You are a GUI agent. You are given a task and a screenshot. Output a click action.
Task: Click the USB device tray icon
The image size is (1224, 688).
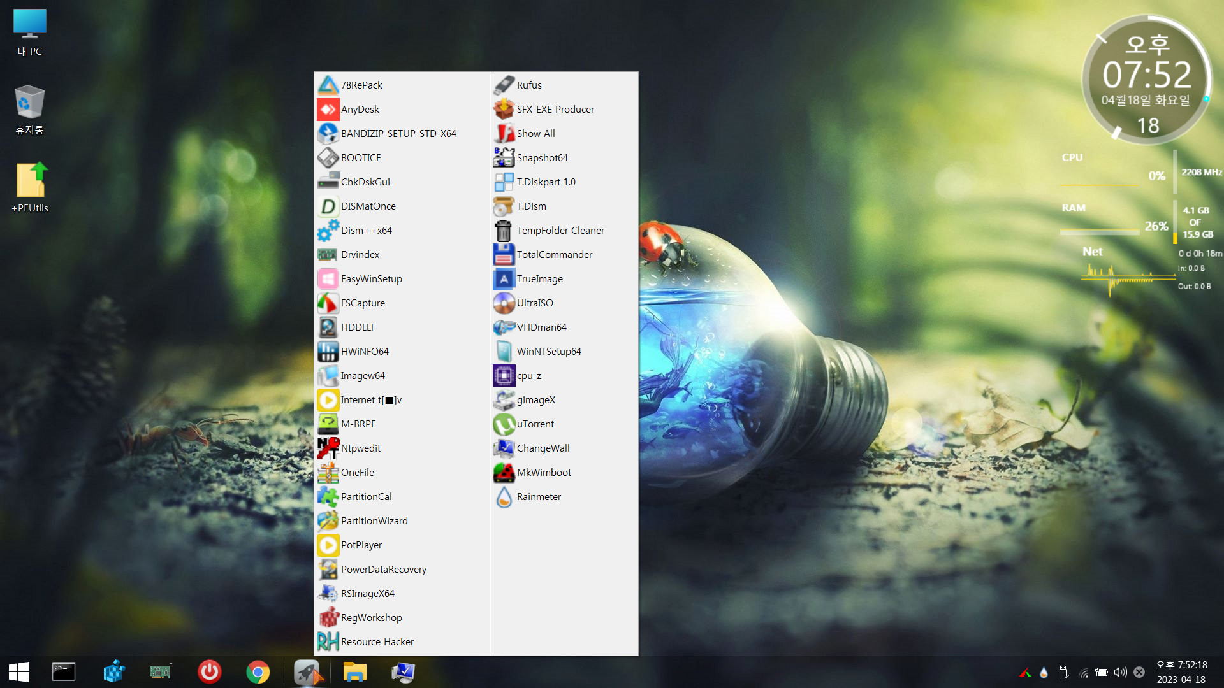click(x=1063, y=672)
